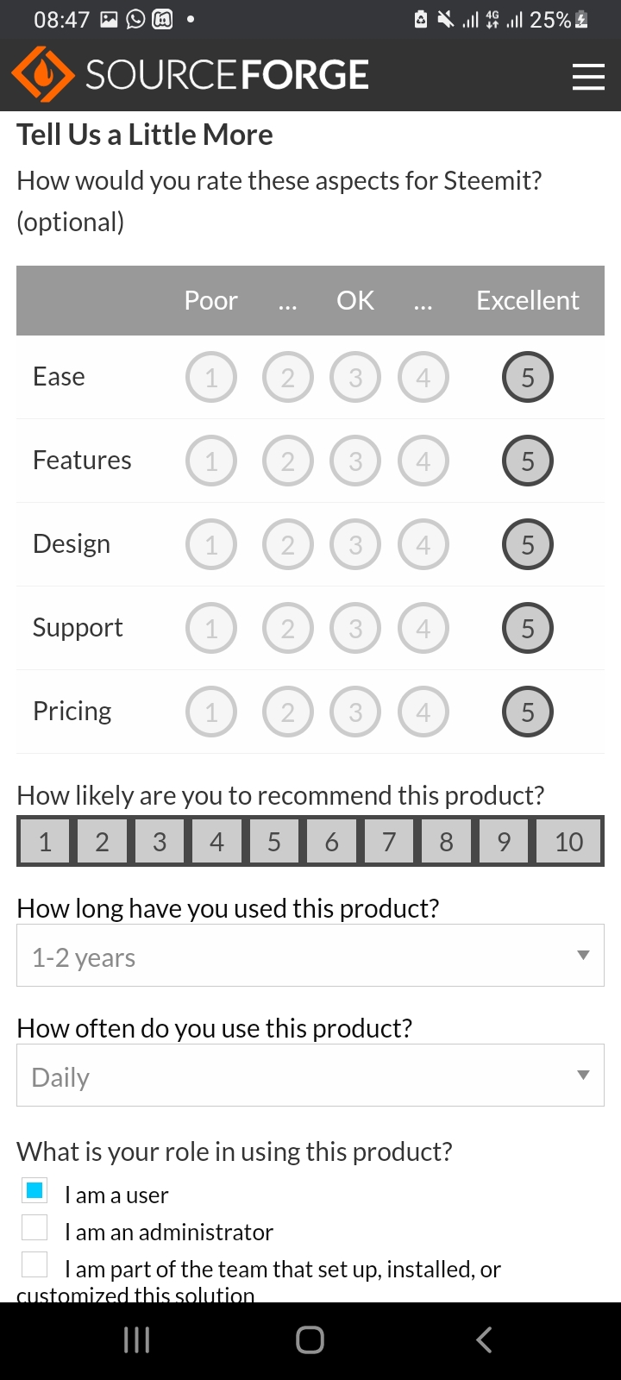Expand the 'Daily' usage frequency dropdown
Image resolution: width=621 pixels, height=1380 pixels.
pos(310,1076)
